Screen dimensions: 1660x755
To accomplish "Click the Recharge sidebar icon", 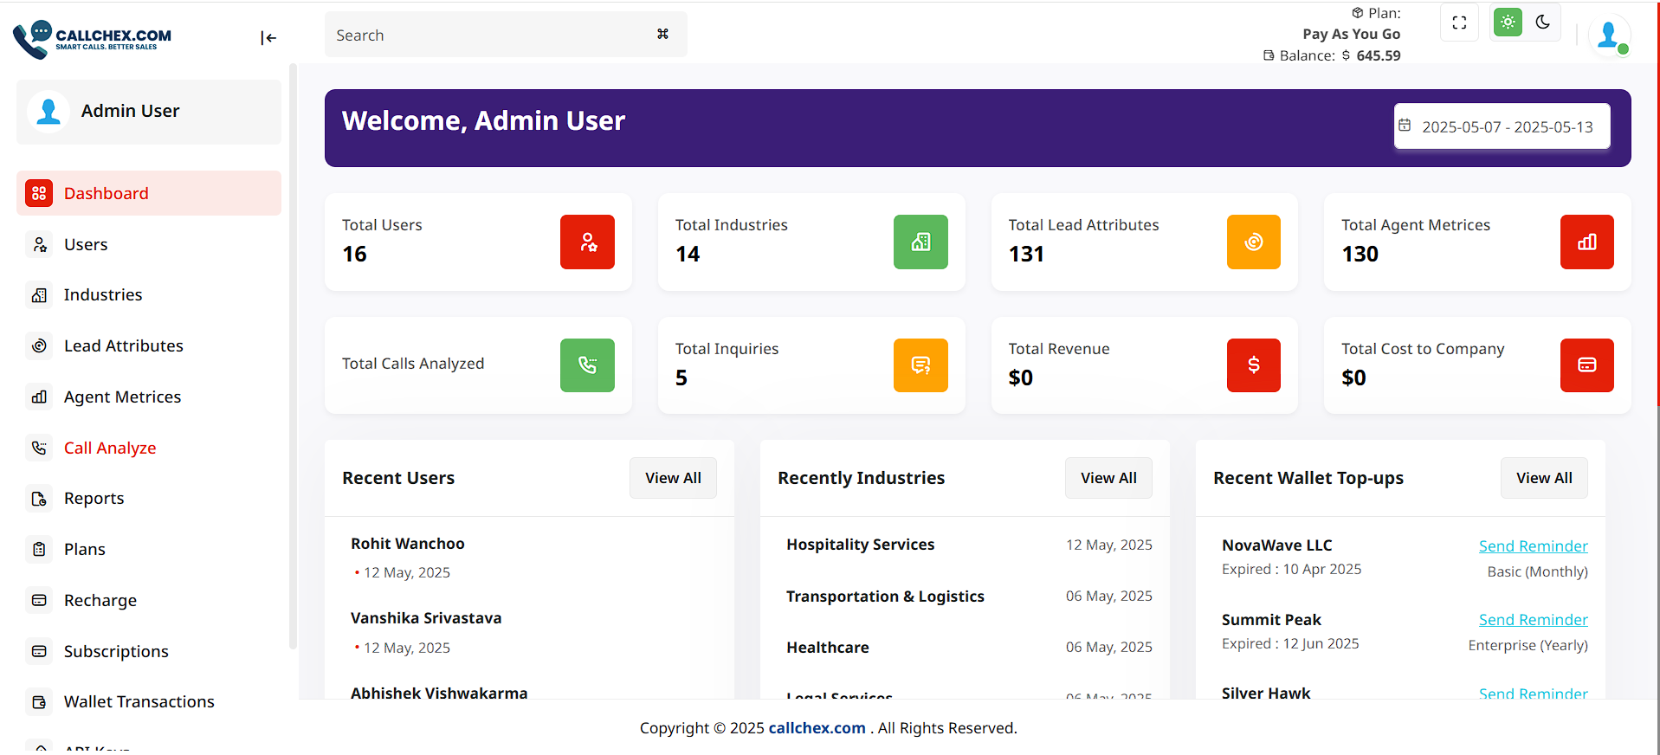I will tap(39, 600).
